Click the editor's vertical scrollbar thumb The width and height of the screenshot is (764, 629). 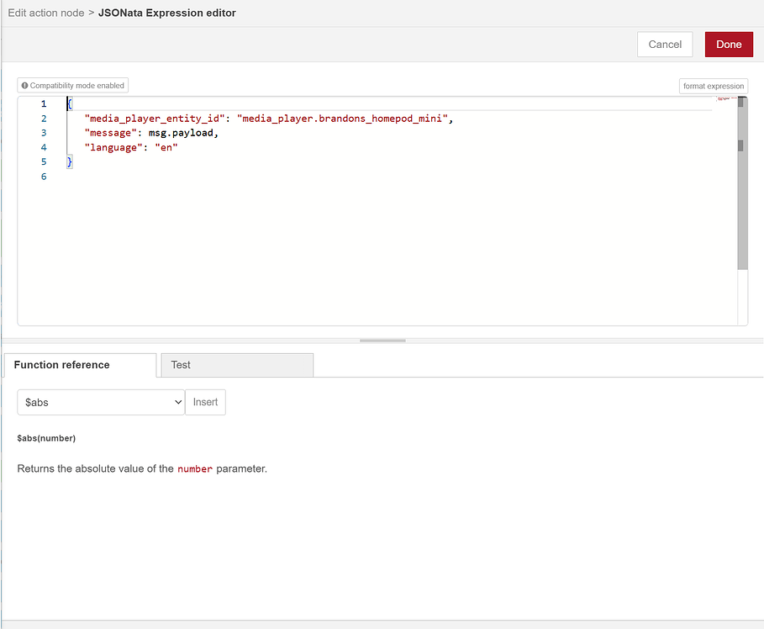point(740,145)
